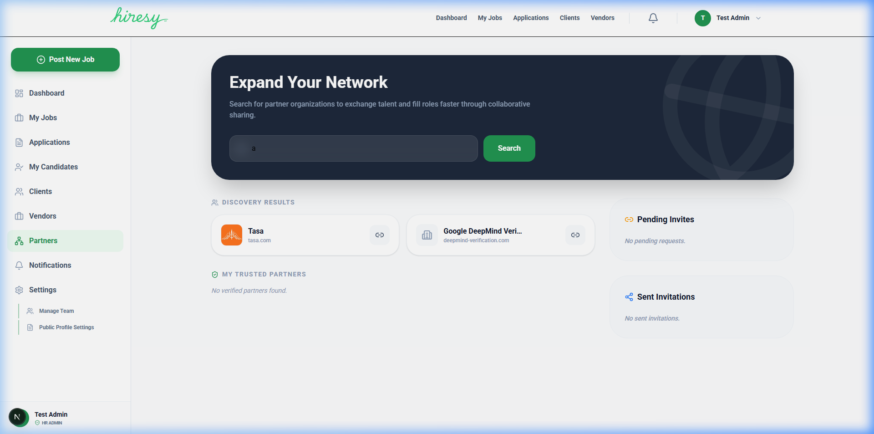Click the tasa.com domain text
874x434 pixels.
pos(259,240)
